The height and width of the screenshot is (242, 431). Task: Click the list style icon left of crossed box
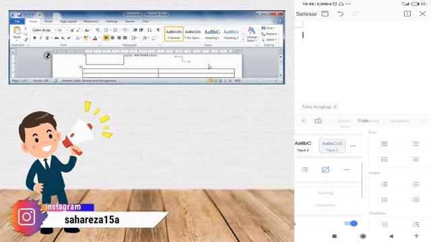305,170
